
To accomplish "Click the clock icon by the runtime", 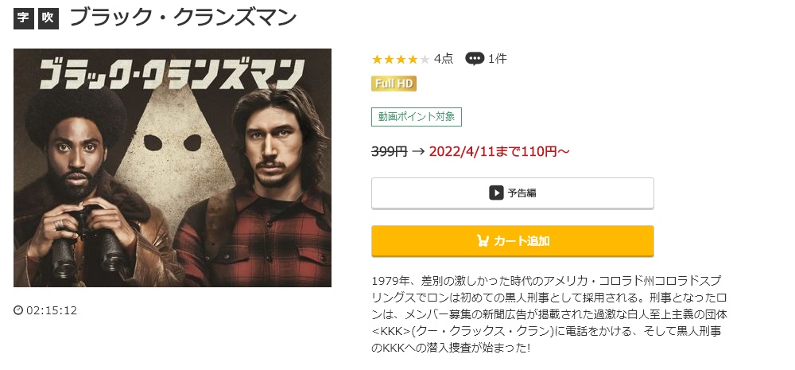I will pyautogui.click(x=18, y=310).
